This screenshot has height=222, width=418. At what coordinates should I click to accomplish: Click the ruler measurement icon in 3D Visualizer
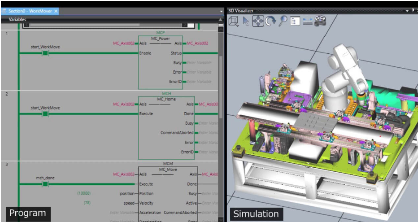[x=307, y=22]
